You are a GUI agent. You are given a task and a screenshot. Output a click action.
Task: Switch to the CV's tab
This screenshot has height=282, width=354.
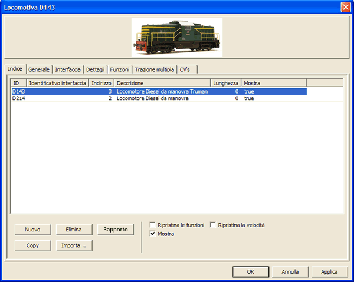(x=185, y=69)
